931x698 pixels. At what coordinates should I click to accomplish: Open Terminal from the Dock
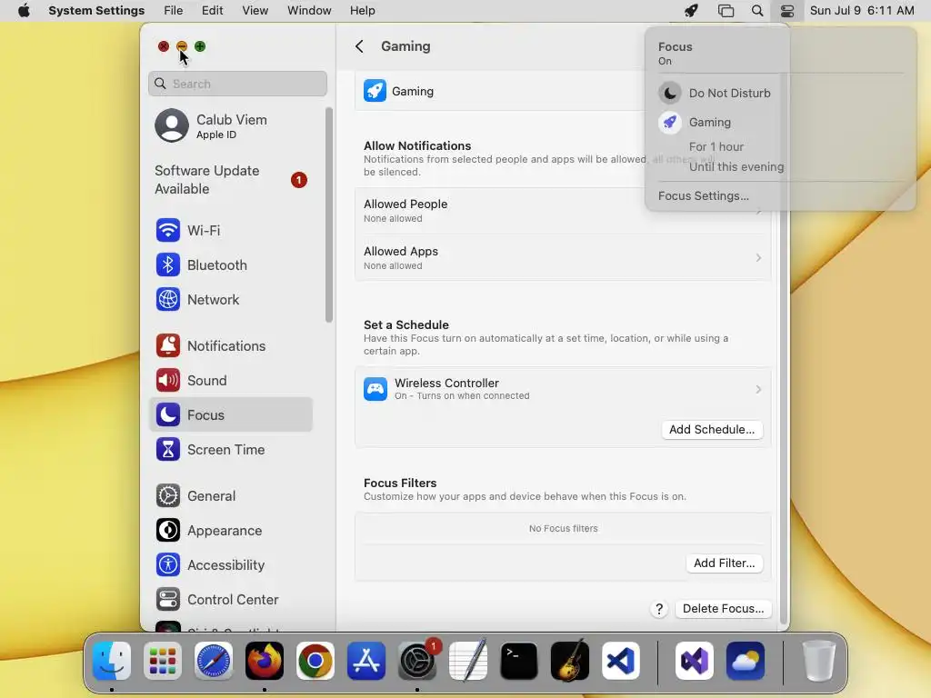[519, 661]
